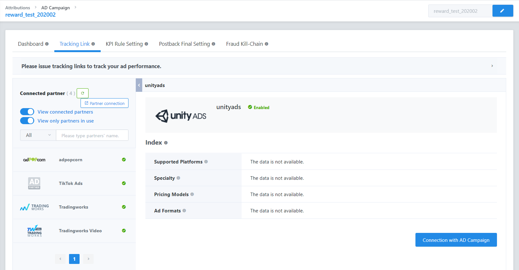The height and width of the screenshot is (270, 519).
Task: Select Tradingworks Video partner name
Action: pos(80,231)
